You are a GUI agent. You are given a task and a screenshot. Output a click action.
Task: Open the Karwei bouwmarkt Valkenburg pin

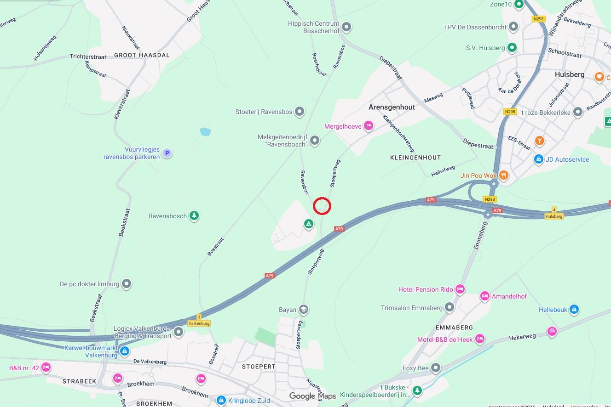(124, 351)
